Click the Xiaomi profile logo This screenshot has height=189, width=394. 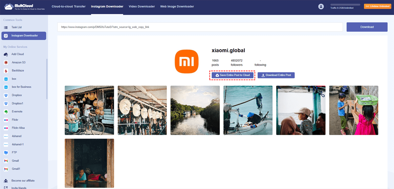(186, 61)
